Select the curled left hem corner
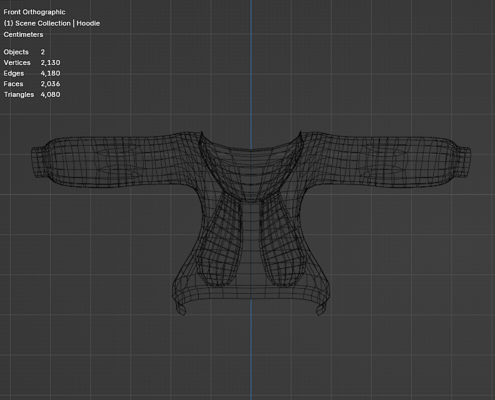The image size is (495, 400). [x=181, y=308]
